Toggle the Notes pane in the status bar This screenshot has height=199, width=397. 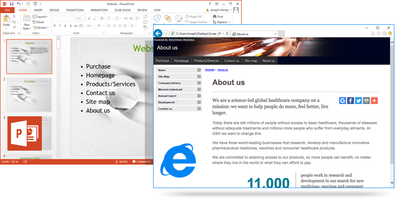(122, 162)
